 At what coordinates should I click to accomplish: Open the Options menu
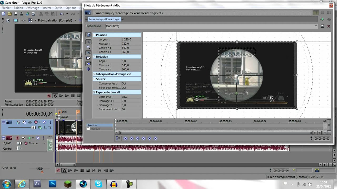[71, 8]
